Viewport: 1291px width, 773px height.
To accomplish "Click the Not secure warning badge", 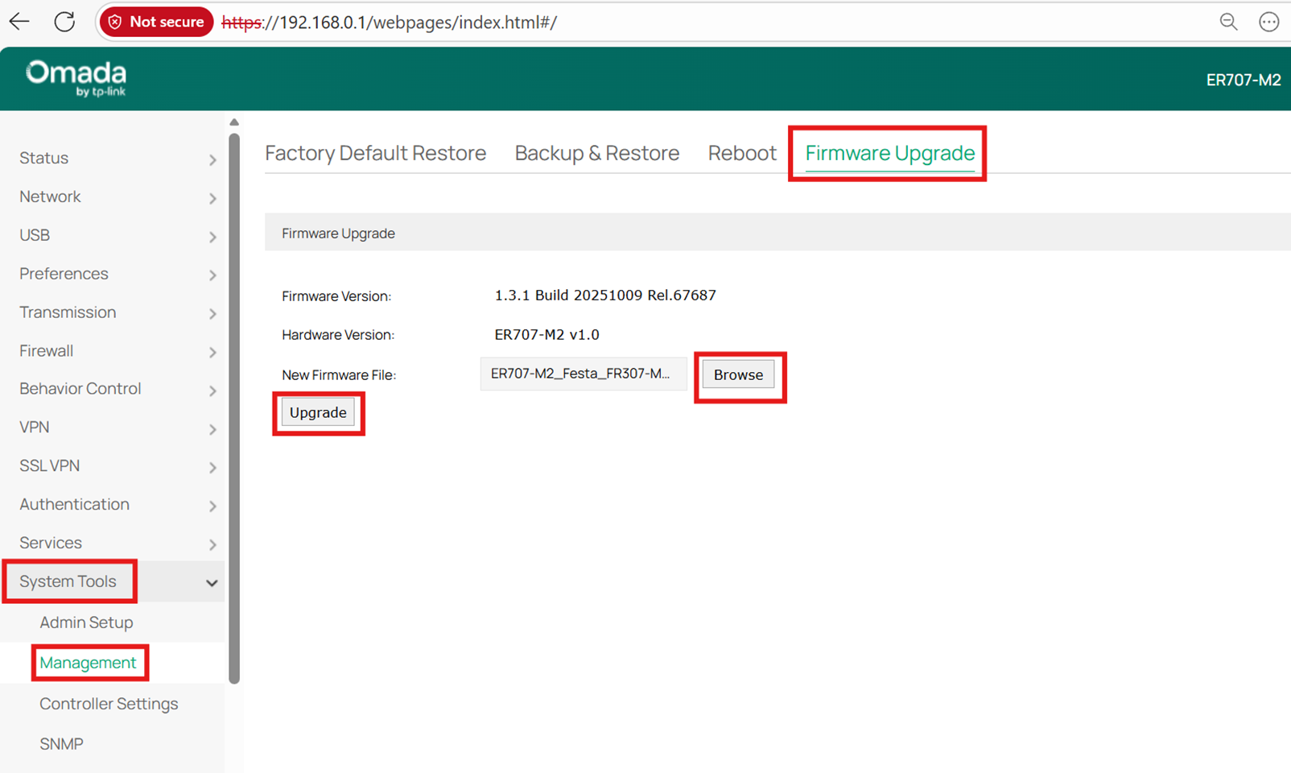I will point(155,22).
